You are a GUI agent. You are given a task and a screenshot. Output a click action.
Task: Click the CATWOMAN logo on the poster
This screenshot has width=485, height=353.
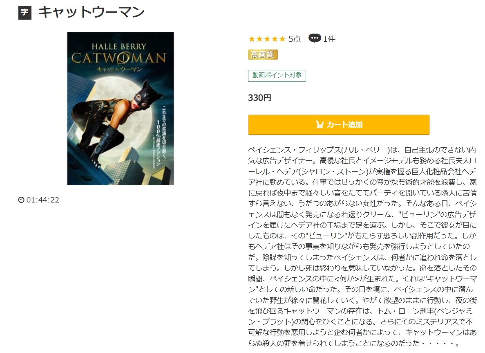tap(119, 58)
